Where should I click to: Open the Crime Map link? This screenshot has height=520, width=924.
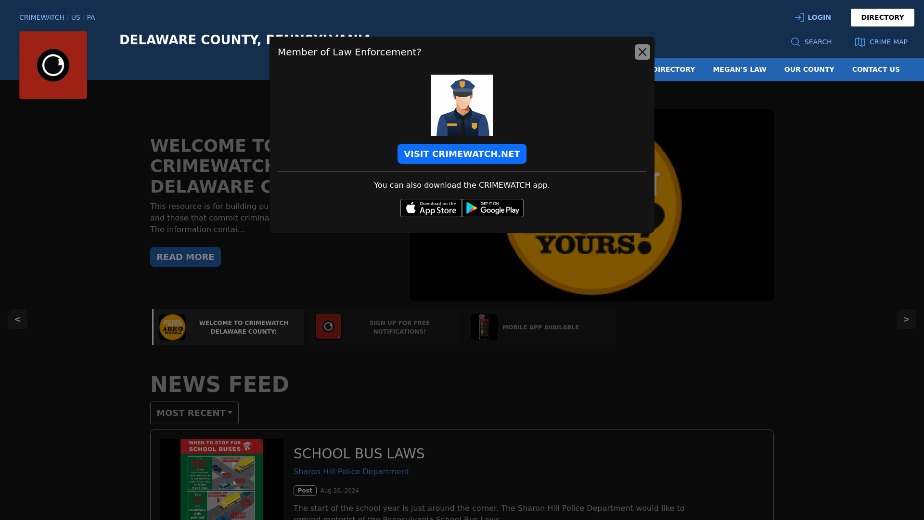[888, 42]
